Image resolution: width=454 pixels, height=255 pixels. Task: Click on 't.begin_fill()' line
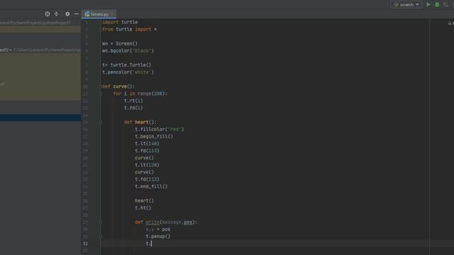tap(154, 137)
